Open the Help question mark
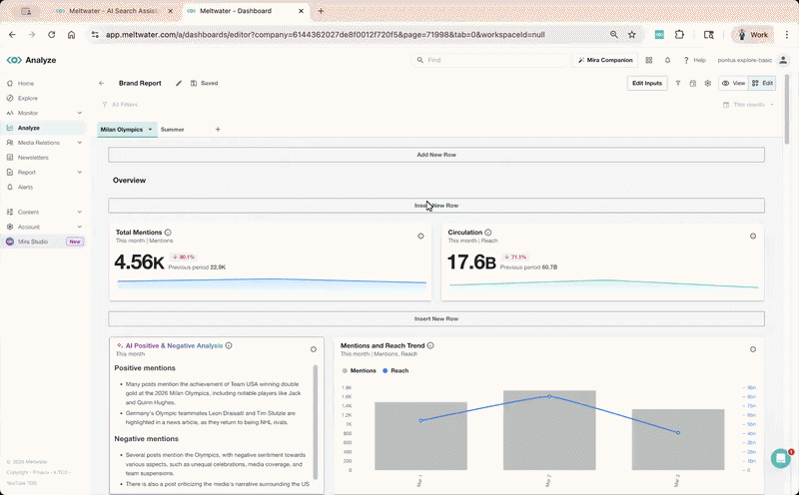 (x=686, y=60)
